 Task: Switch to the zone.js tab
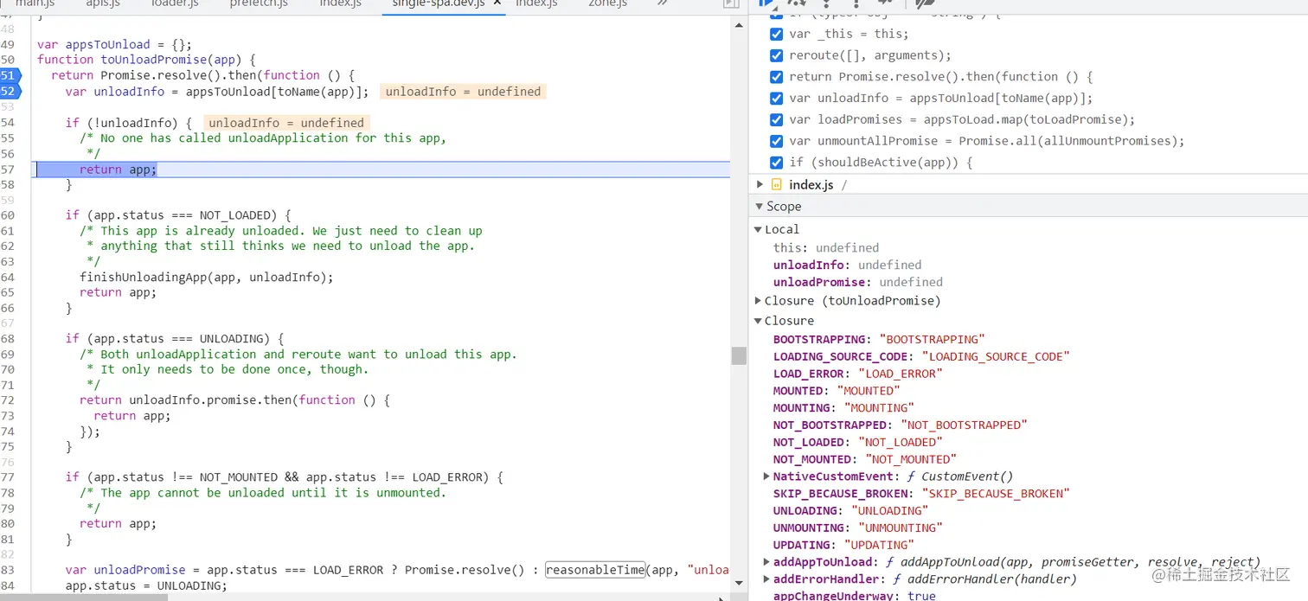pos(607,3)
